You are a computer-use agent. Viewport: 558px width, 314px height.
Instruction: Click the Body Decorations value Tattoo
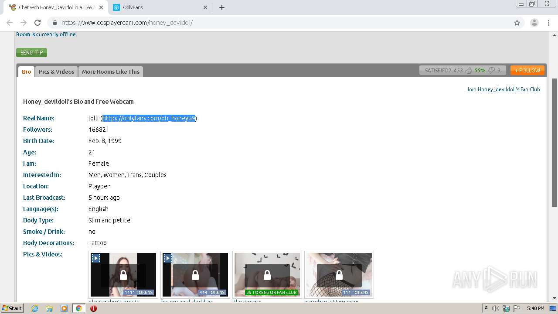tap(98, 243)
